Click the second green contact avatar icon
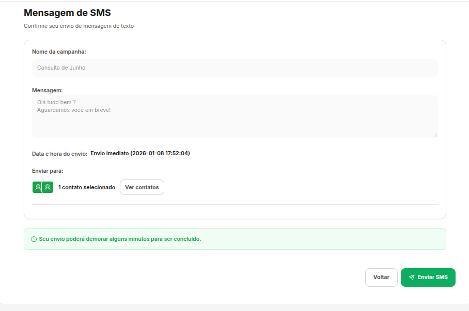 point(48,187)
